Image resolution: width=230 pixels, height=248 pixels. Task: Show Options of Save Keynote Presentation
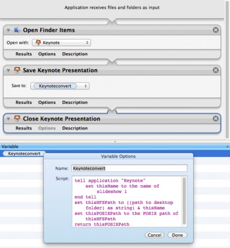(x=47, y=102)
